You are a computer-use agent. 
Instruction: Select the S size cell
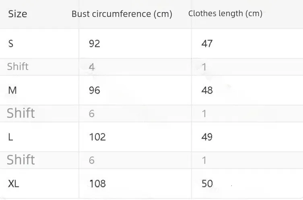coord(11,43)
